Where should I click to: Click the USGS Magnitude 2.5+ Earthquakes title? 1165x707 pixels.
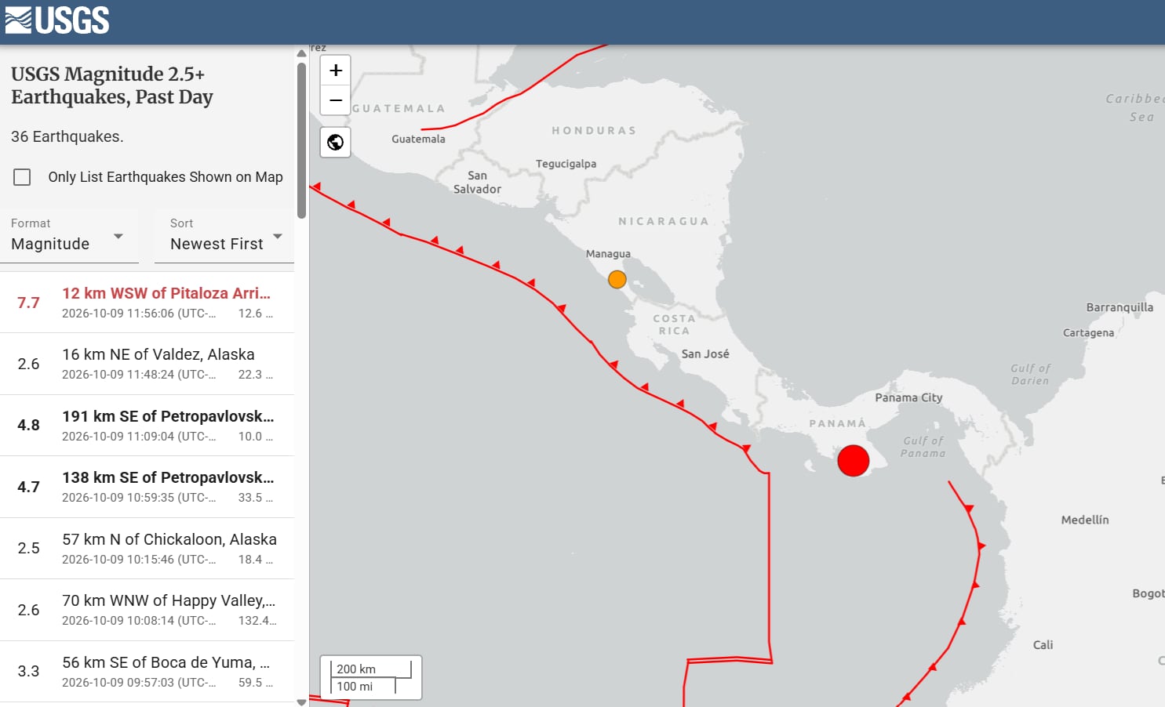point(111,85)
